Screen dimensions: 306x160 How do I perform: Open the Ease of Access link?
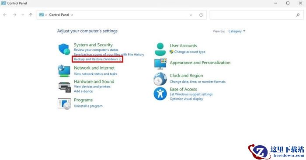tap(183, 89)
